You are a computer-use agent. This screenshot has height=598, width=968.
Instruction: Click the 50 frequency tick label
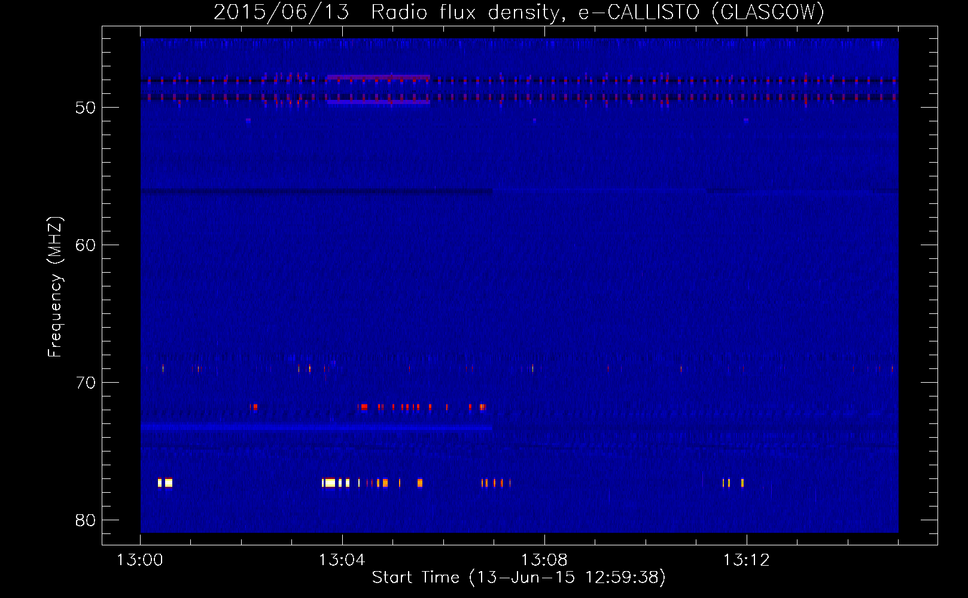pyautogui.click(x=86, y=108)
